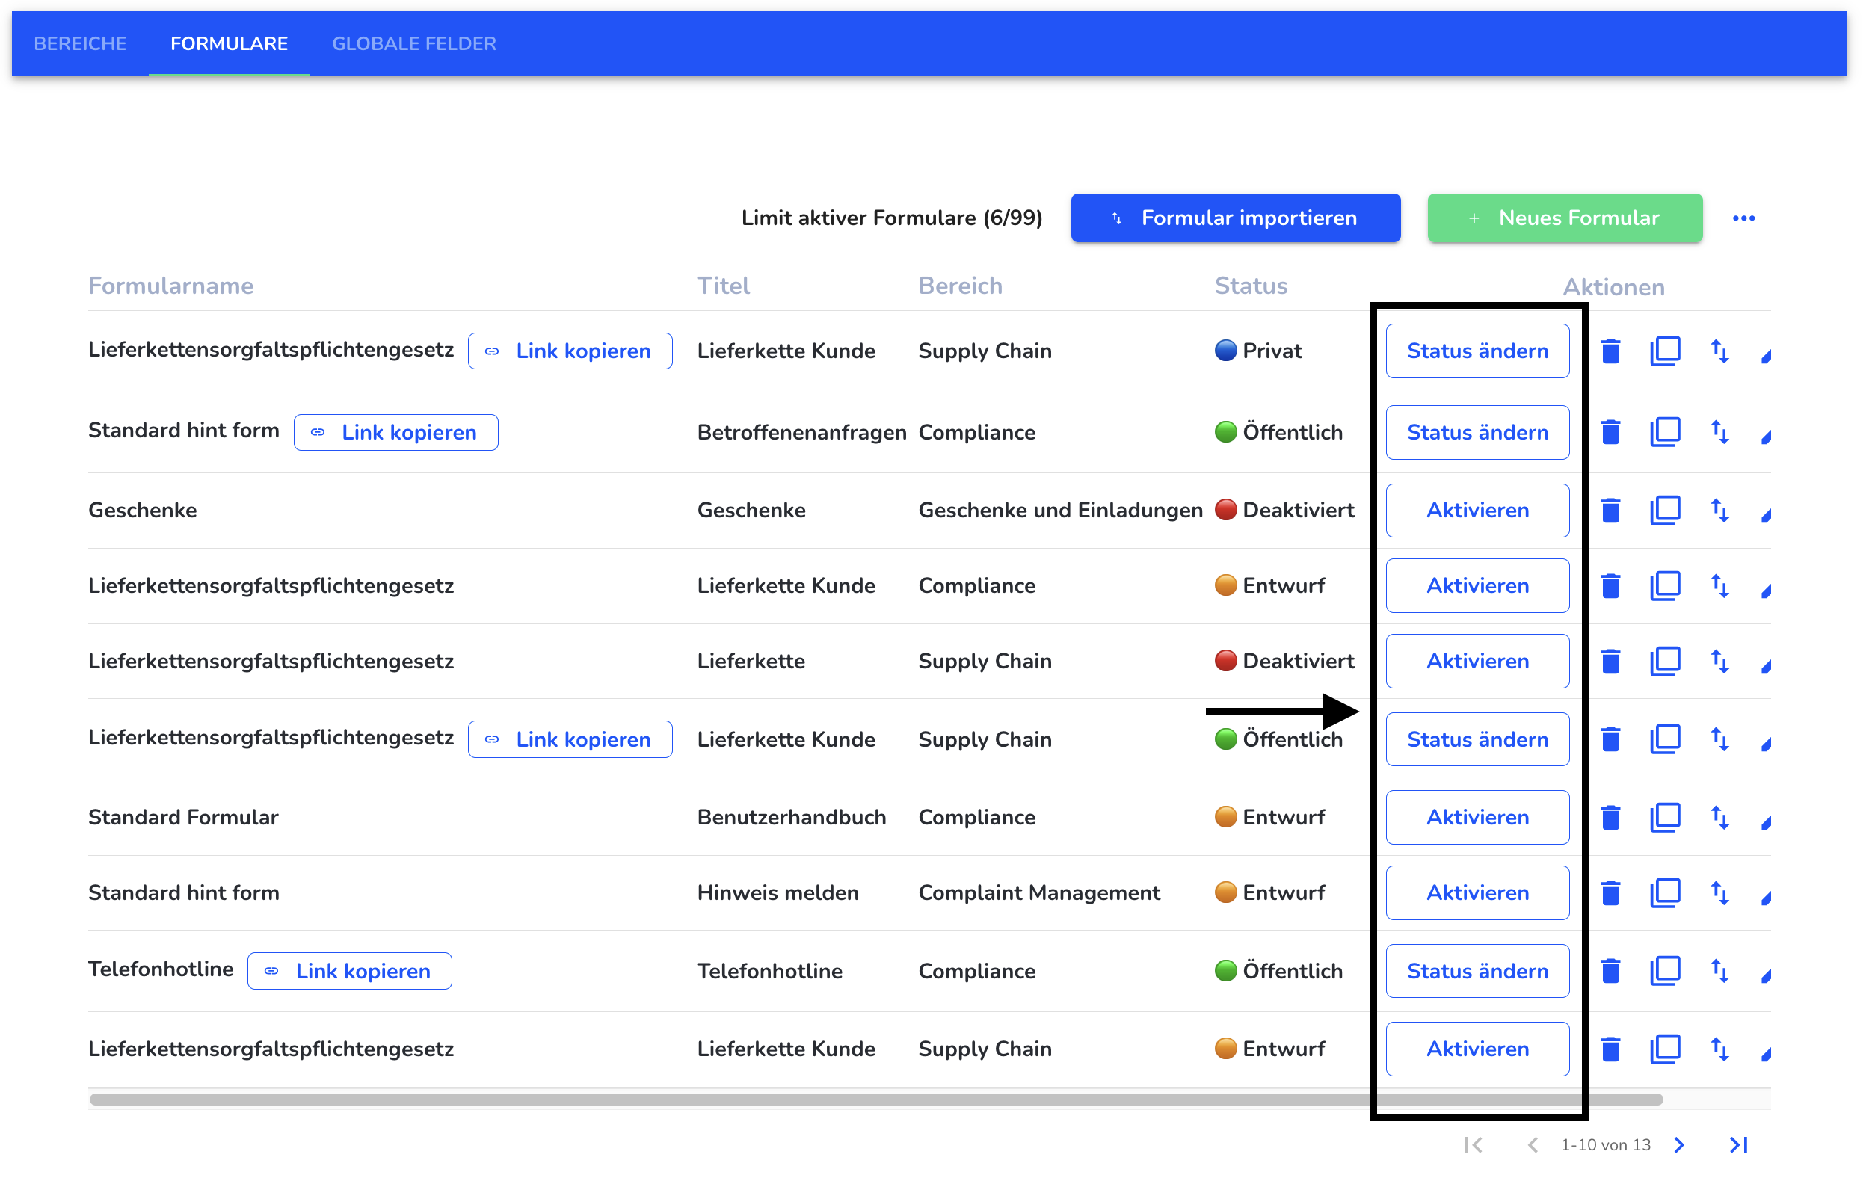
Task: Click the Formularname column header
Action: pyautogui.click(x=170, y=286)
